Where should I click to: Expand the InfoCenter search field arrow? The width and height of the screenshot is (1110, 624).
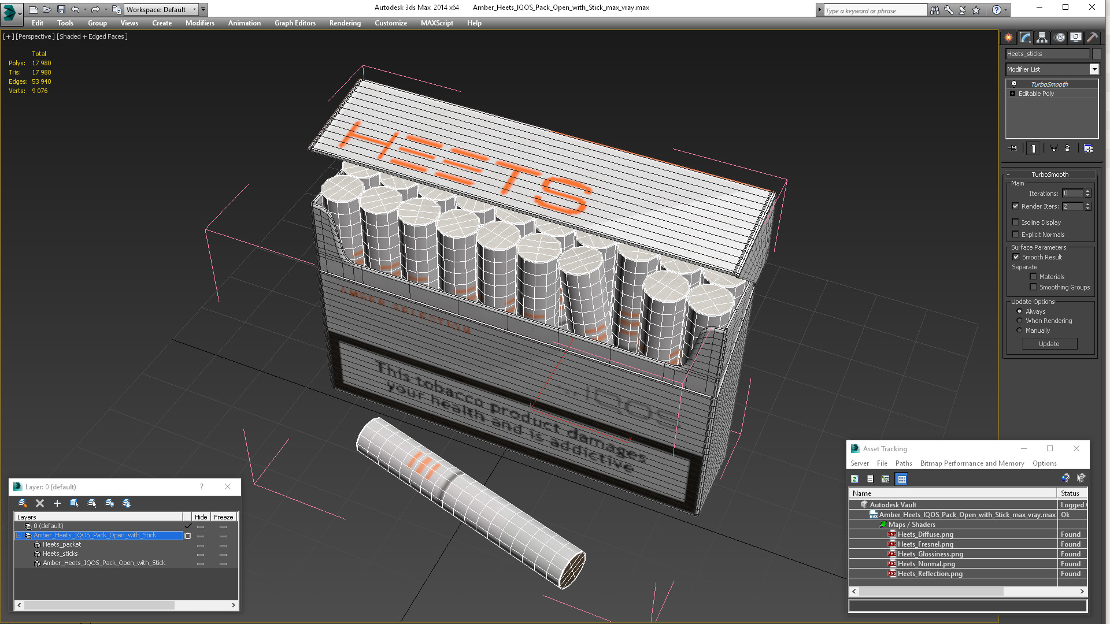[819, 10]
